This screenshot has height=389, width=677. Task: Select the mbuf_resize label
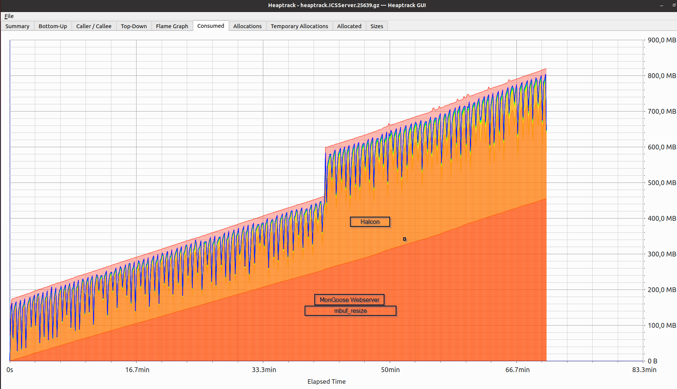(350, 311)
